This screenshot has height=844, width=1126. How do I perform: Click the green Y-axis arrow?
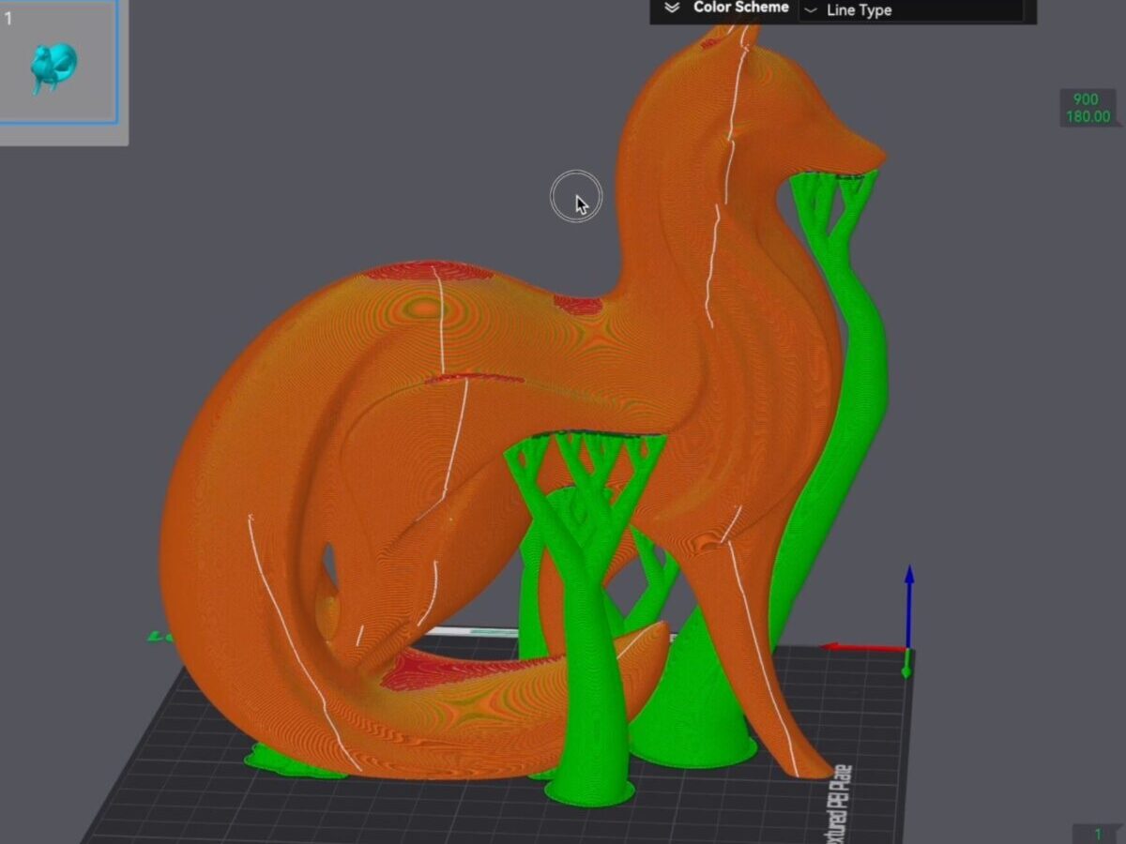[906, 667]
